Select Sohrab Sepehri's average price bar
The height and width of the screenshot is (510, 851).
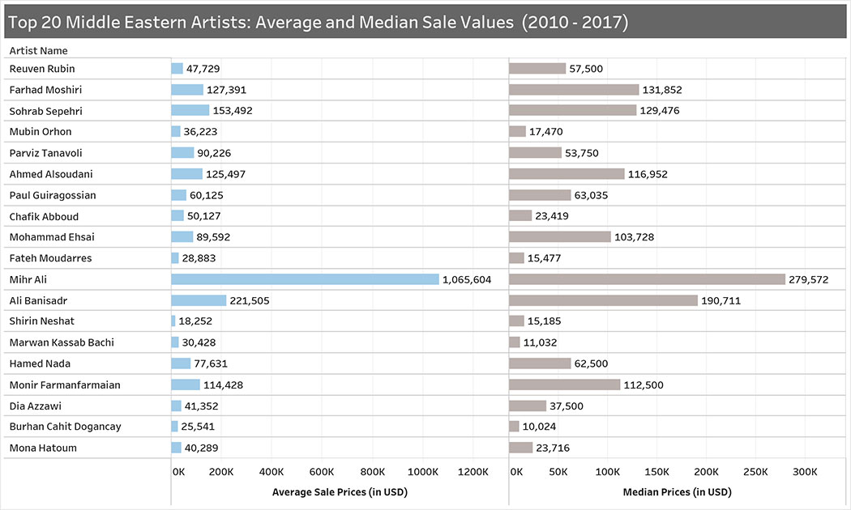[x=190, y=111]
